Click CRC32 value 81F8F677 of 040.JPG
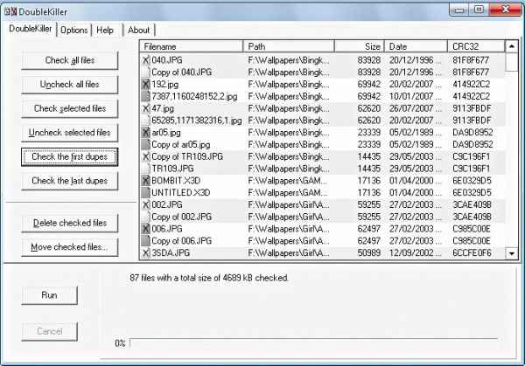The height and width of the screenshot is (366, 525). (x=471, y=60)
